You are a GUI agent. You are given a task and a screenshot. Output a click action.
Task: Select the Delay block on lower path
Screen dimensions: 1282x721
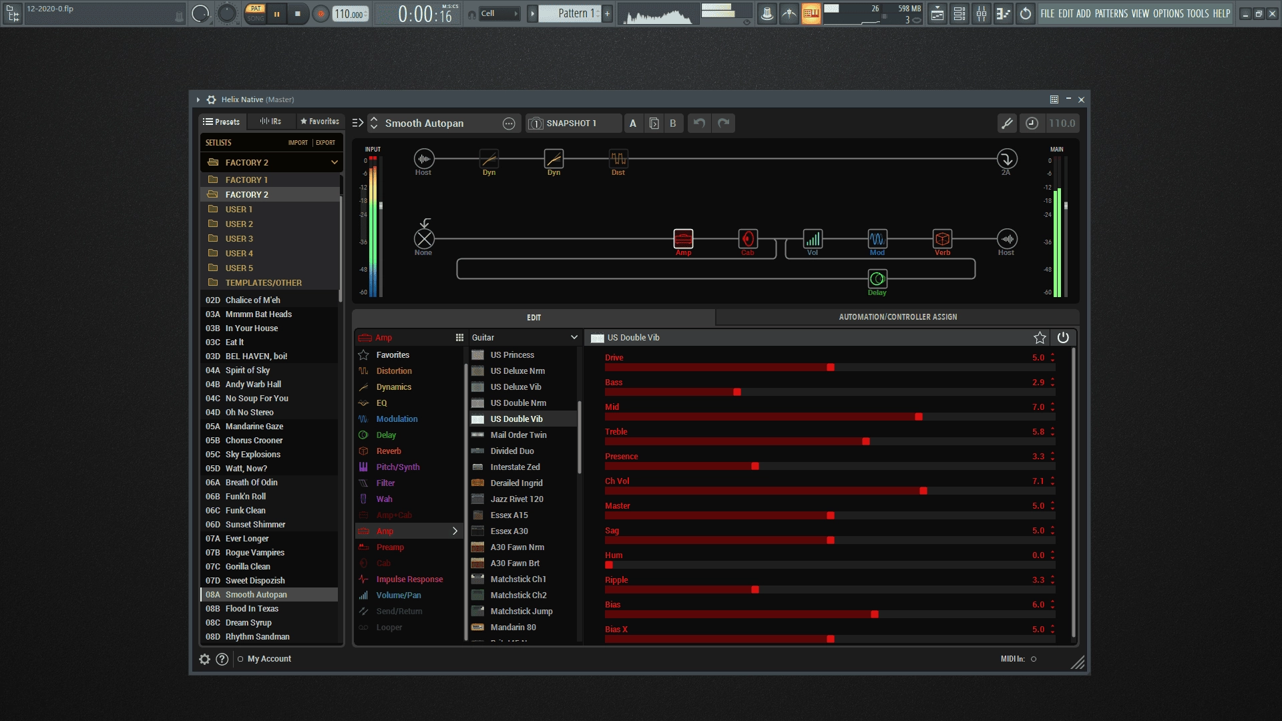coord(877,278)
